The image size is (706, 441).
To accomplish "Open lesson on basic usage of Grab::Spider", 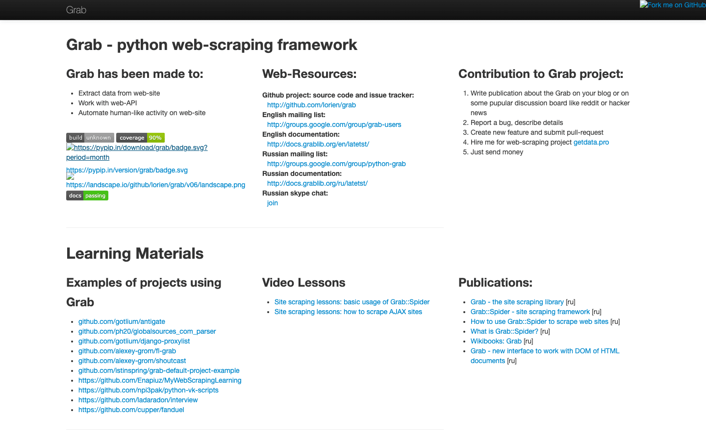I will tap(352, 302).
